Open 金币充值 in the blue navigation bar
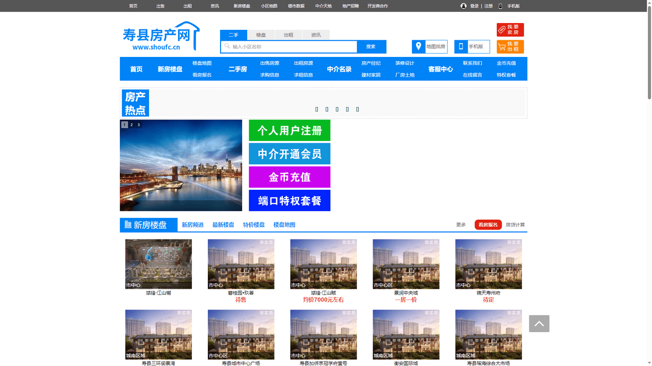The image size is (652, 366). tap(506, 63)
